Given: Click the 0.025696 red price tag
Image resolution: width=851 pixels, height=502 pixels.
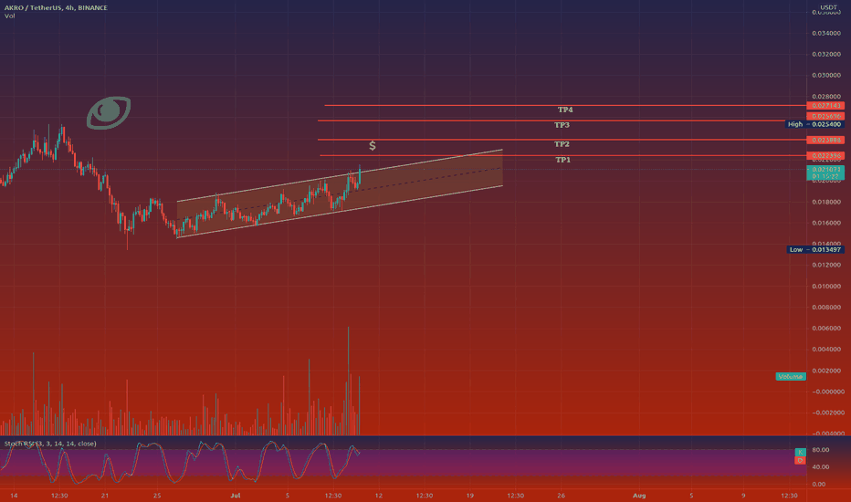Looking at the screenshot, I should tap(825, 116).
